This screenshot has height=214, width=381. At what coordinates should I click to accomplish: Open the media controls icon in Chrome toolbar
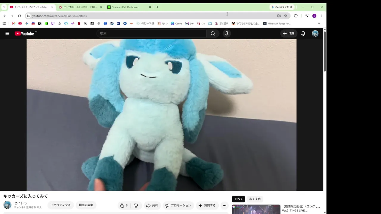(307, 16)
